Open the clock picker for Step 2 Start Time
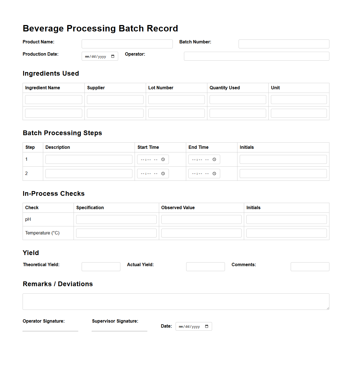352x366 pixels. click(163, 173)
